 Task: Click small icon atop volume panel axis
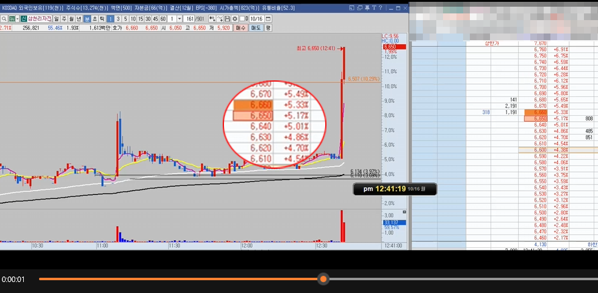pyautogui.click(x=405, y=212)
